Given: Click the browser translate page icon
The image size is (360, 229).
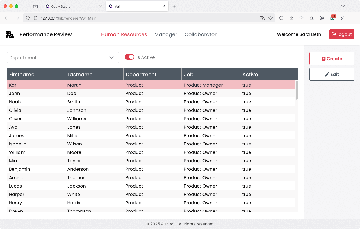Looking at the screenshot, I should [262, 18].
